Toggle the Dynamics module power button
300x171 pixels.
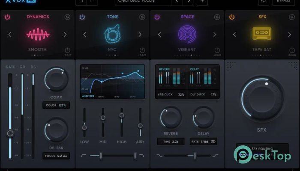7,17
